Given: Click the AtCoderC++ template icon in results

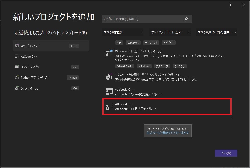Looking at the screenshot, I should [x=109, y=106].
